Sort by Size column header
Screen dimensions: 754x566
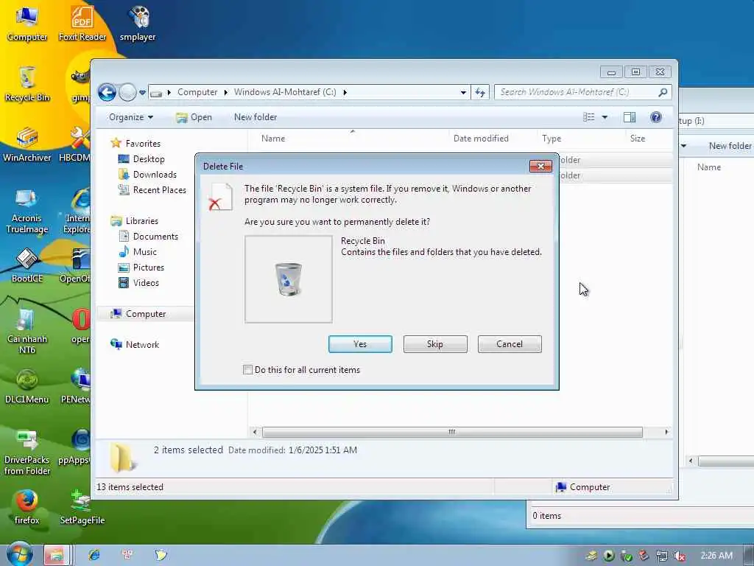click(x=637, y=138)
